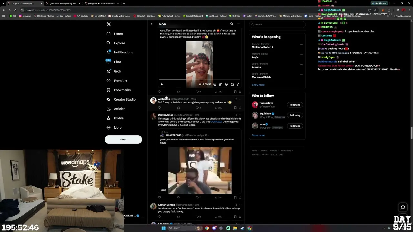Open Grok actions on Dexter Amos's post
The width and height of the screenshot is (413, 232).
click(236, 115)
